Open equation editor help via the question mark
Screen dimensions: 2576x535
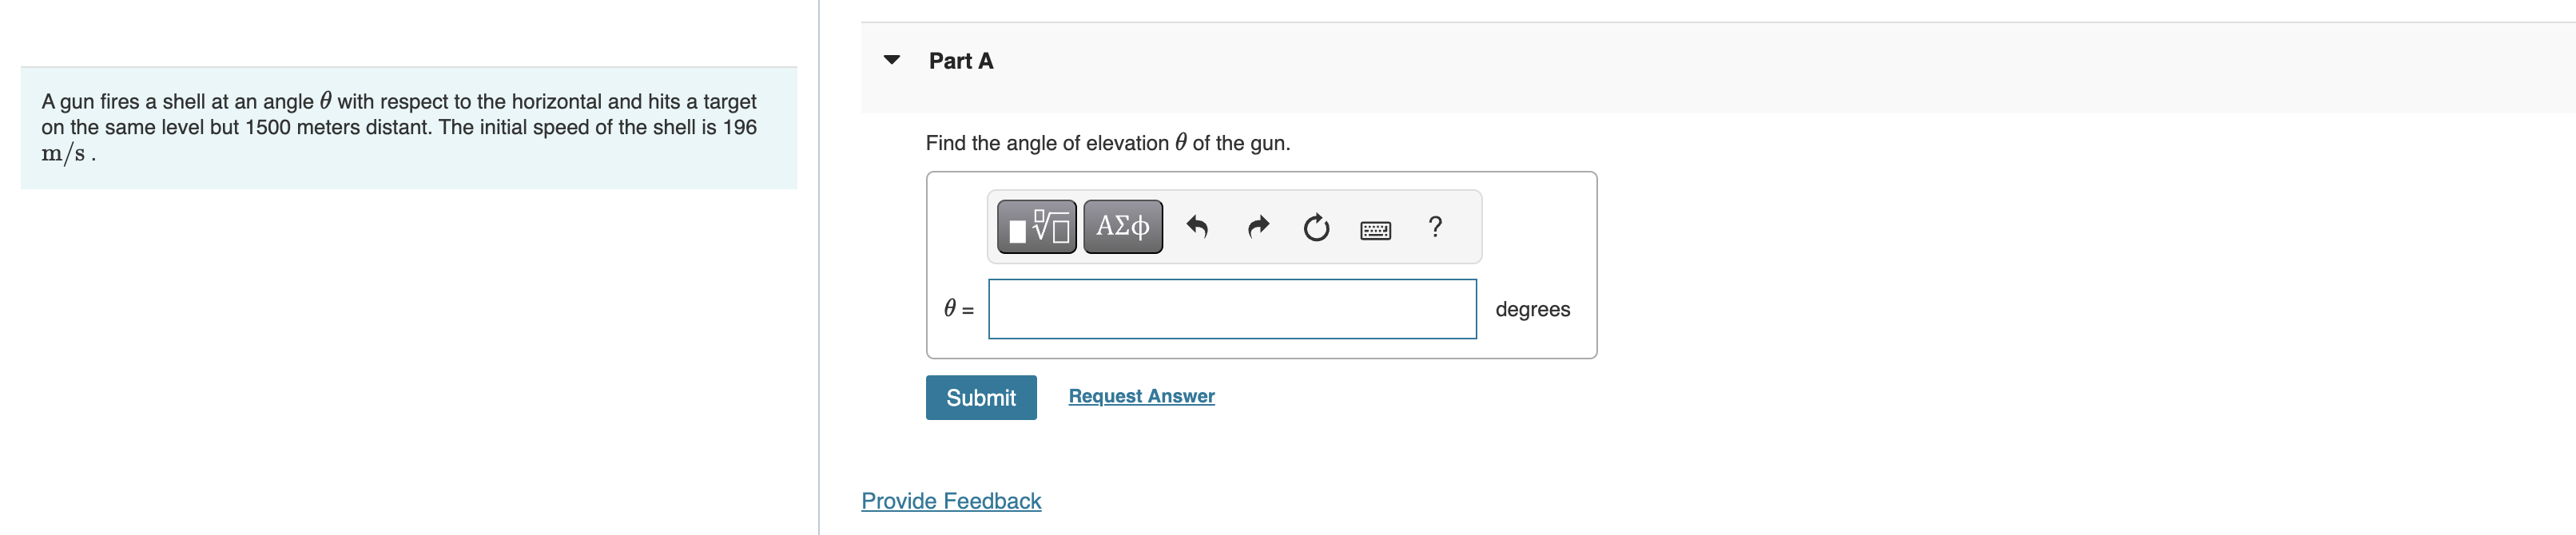(1435, 227)
